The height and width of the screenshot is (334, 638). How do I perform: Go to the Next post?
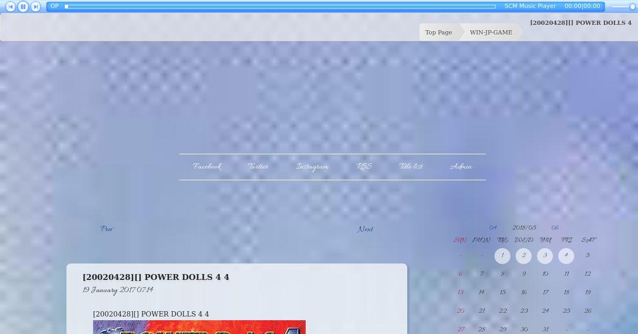tap(365, 229)
